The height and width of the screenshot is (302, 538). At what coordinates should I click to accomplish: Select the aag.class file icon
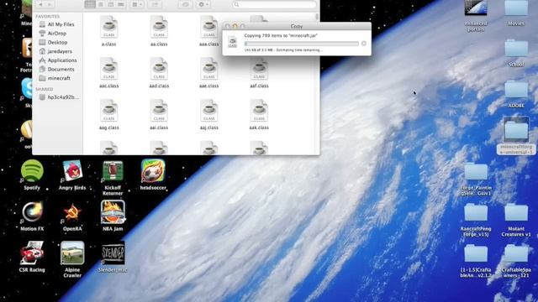coord(108,111)
